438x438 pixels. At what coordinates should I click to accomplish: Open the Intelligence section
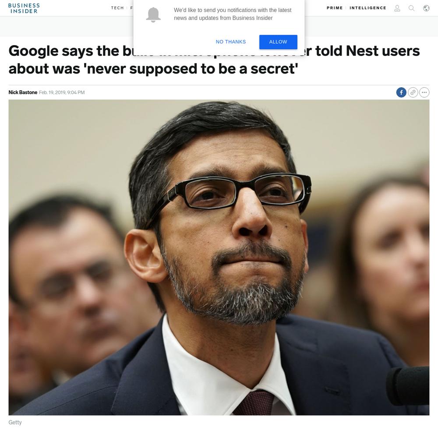[x=368, y=8]
